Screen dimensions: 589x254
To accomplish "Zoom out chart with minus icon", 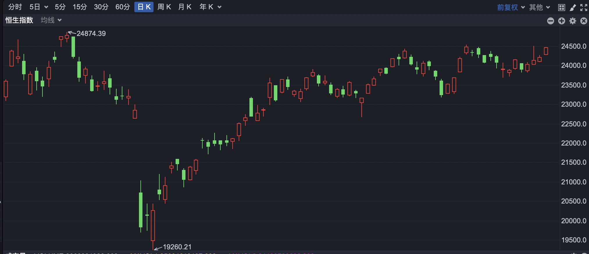I will [551, 21].
